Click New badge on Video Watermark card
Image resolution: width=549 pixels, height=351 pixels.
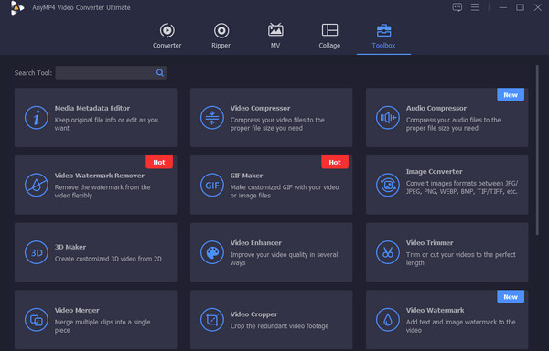click(x=511, y=297)
